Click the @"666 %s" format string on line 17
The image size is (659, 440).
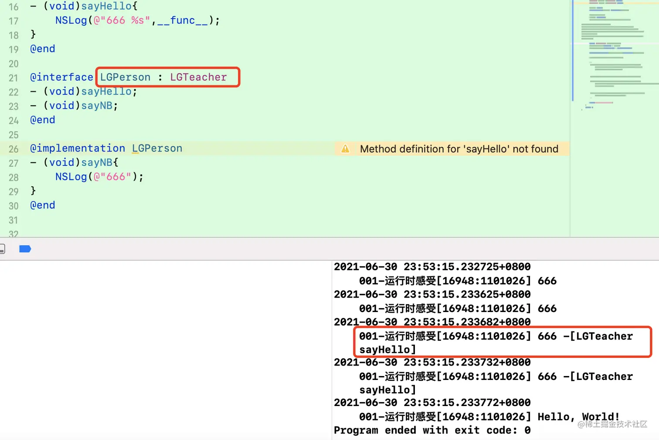tap(122, 20)
